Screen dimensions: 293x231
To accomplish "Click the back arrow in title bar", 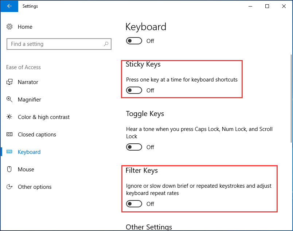I will pos(9,6).
